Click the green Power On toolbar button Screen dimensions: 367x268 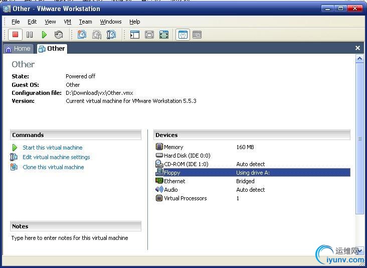(x=44, y=35)
